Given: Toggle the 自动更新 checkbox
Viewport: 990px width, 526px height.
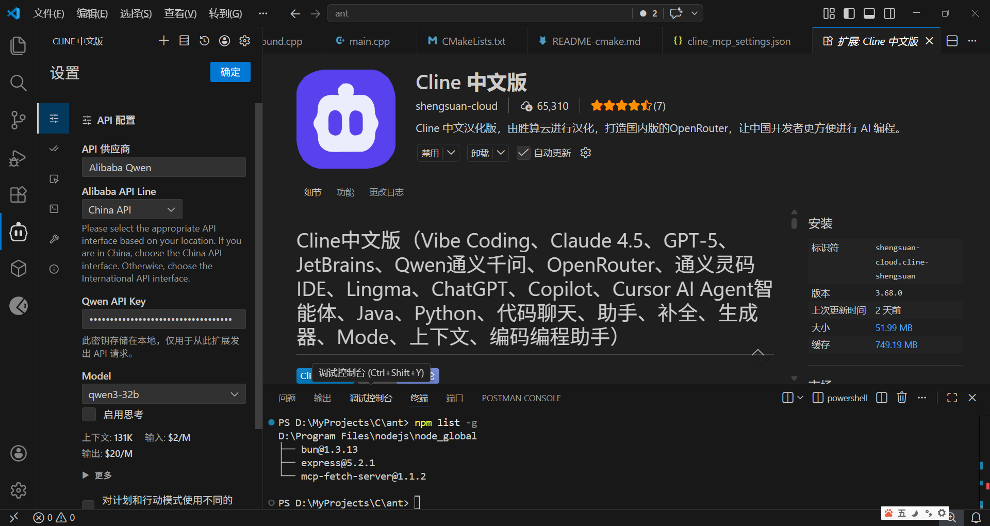Looking at the screenshot, I should coord(523,153).
